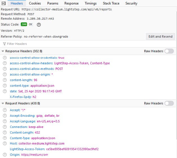Open the Params tab
The height and width of the screenshot is (158, 177).
pos(53,3)
